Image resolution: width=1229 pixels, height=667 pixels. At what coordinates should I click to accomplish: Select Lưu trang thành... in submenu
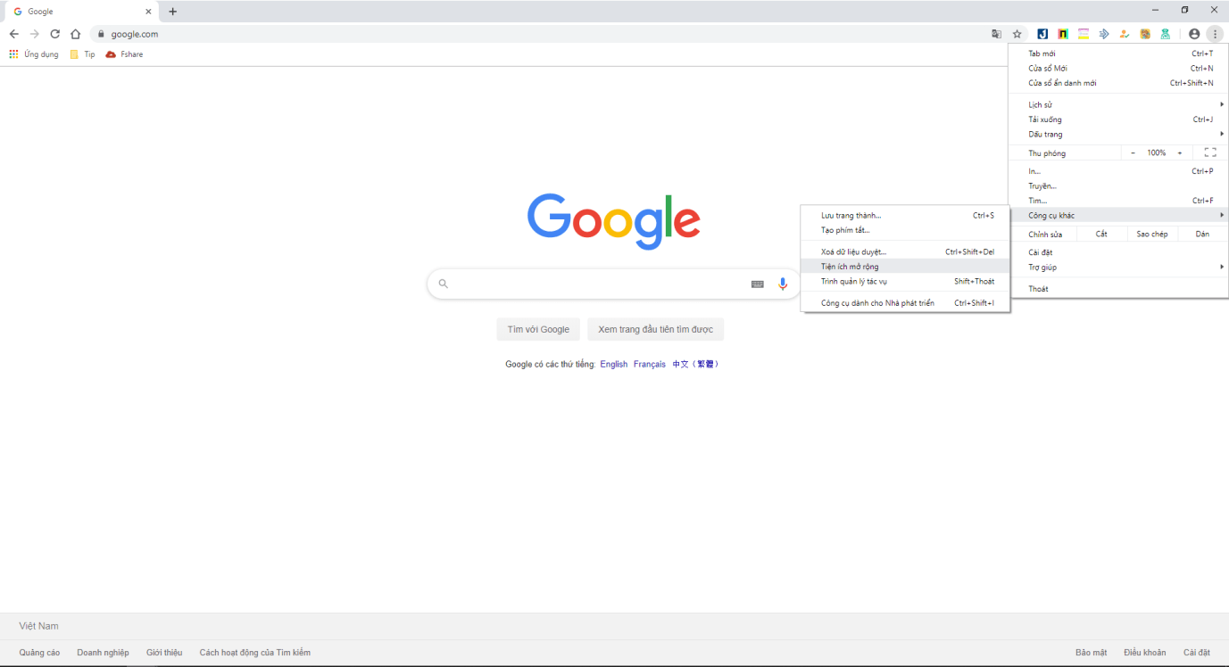point(906,216)
